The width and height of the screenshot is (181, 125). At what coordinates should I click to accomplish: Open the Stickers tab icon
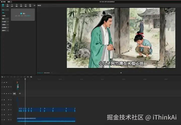tap(17, 5)
